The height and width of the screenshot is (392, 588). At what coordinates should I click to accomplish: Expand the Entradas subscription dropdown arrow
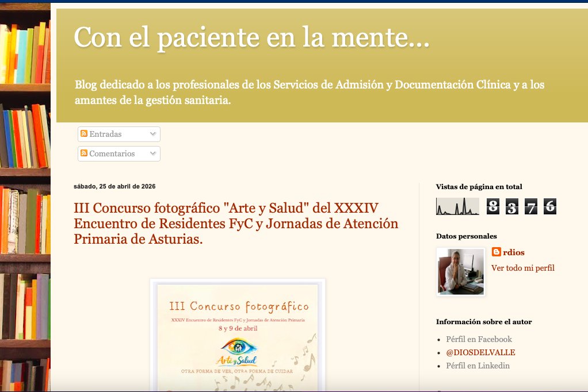coord(152,133)
